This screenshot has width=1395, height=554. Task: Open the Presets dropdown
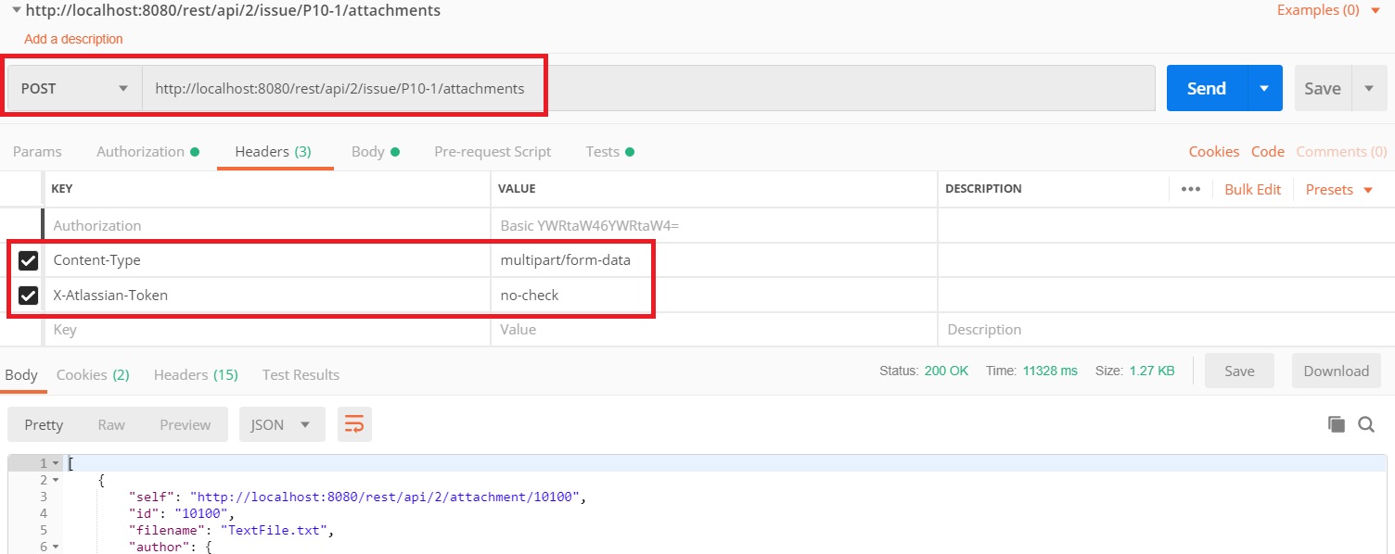tap(1338, 189)
